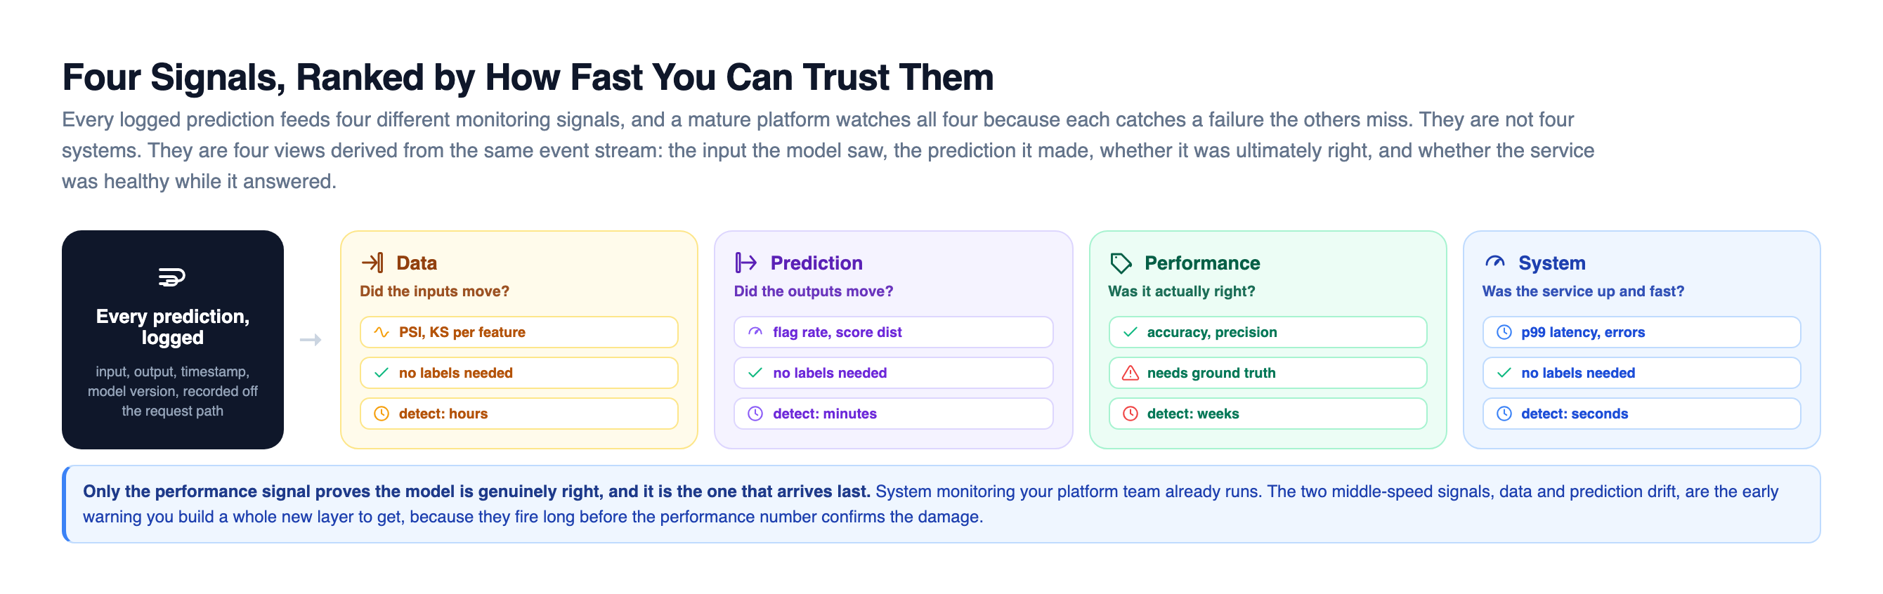Click the checkmark in Data no labels needed
The image size is (1883, 594).
pos(382,373)
